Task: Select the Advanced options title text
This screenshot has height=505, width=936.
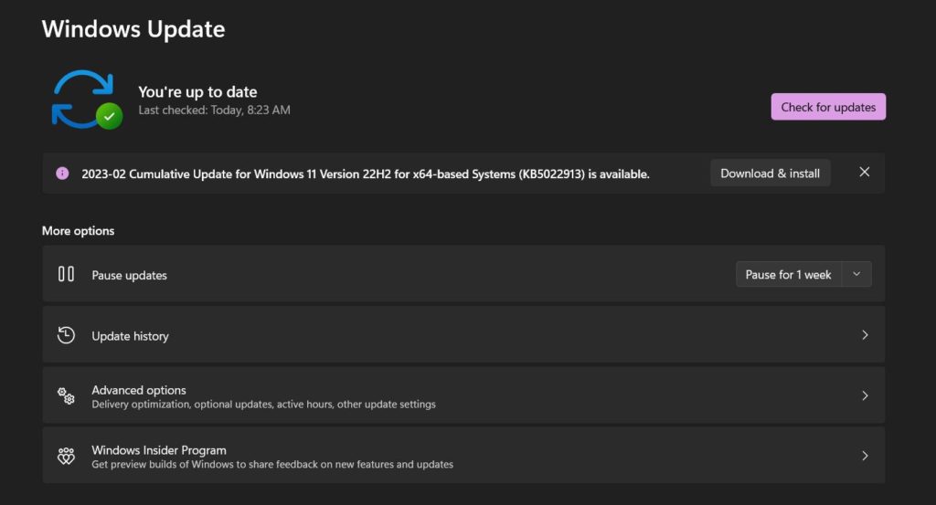Action: click(x=139, y=390)
